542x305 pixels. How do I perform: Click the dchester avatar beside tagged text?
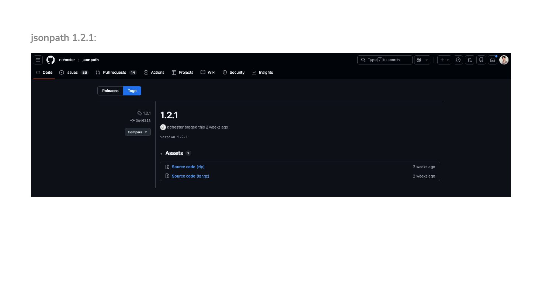tap(163, 127)
